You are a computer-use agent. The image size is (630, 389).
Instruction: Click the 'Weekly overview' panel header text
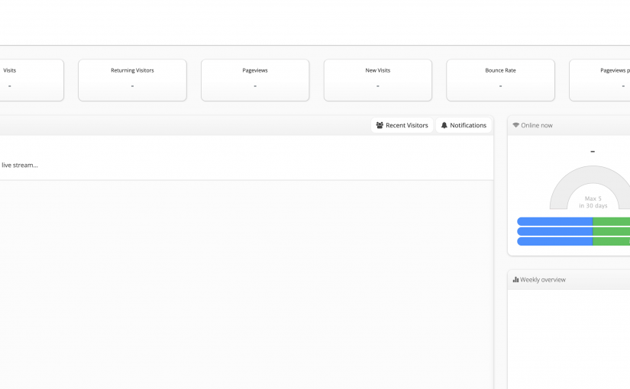543,279
